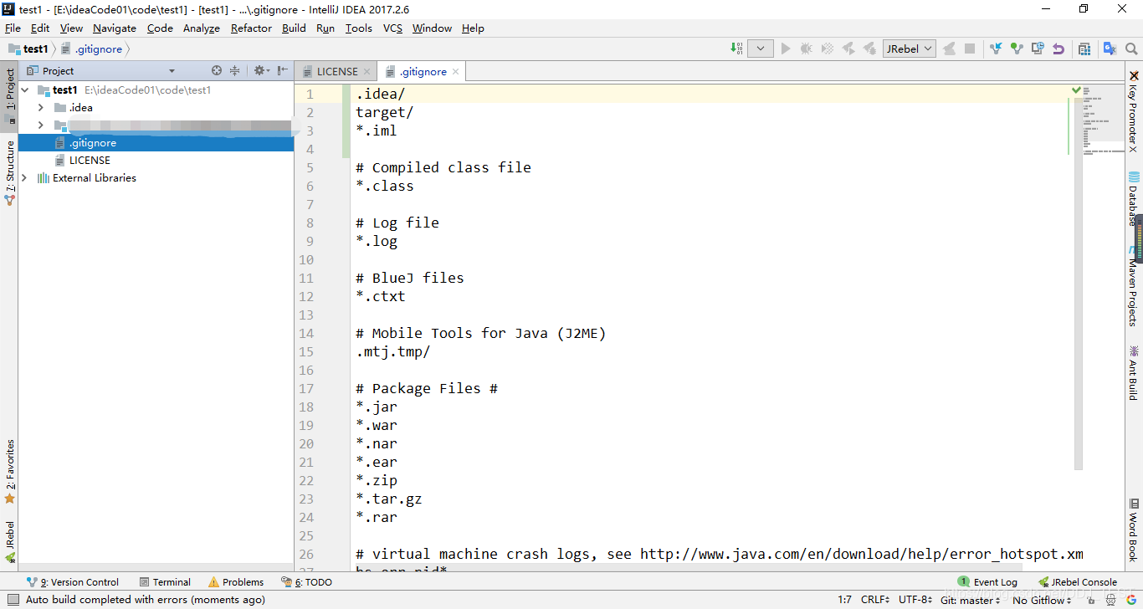Viewport: 1143px width, 609px height.
Task: Open Problems tool window
Action: coord(236,582)
